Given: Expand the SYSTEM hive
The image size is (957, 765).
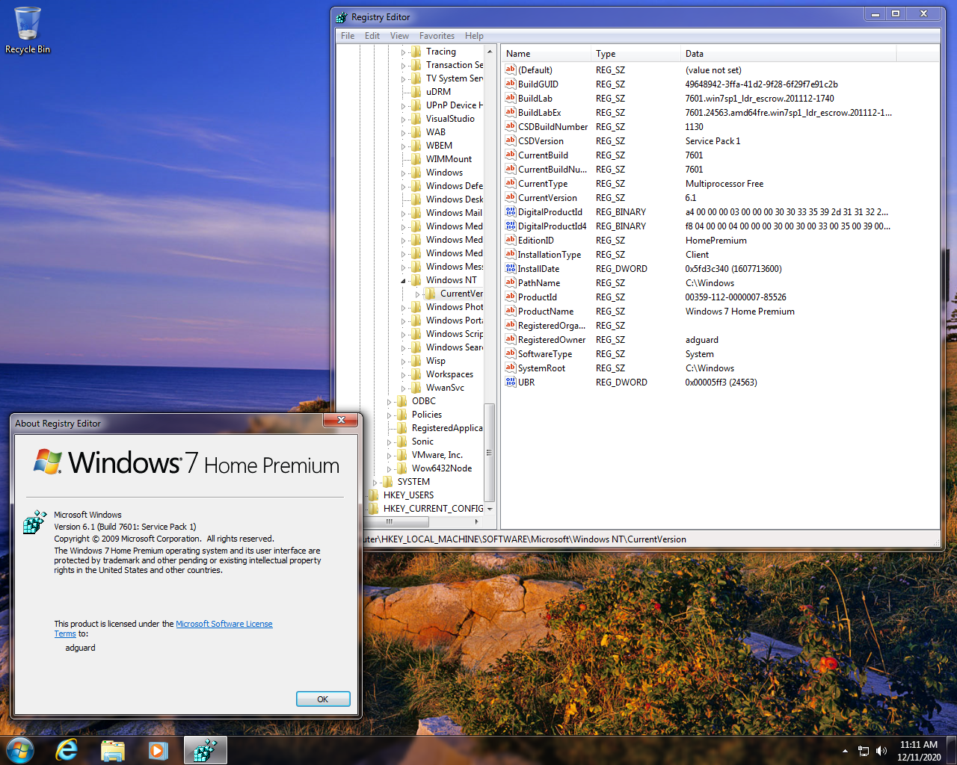Looking at the screenshot, I should (375, 483).
